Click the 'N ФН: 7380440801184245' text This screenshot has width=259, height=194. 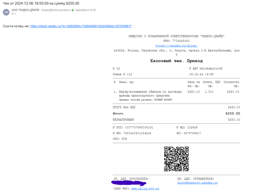coord(132,133)
